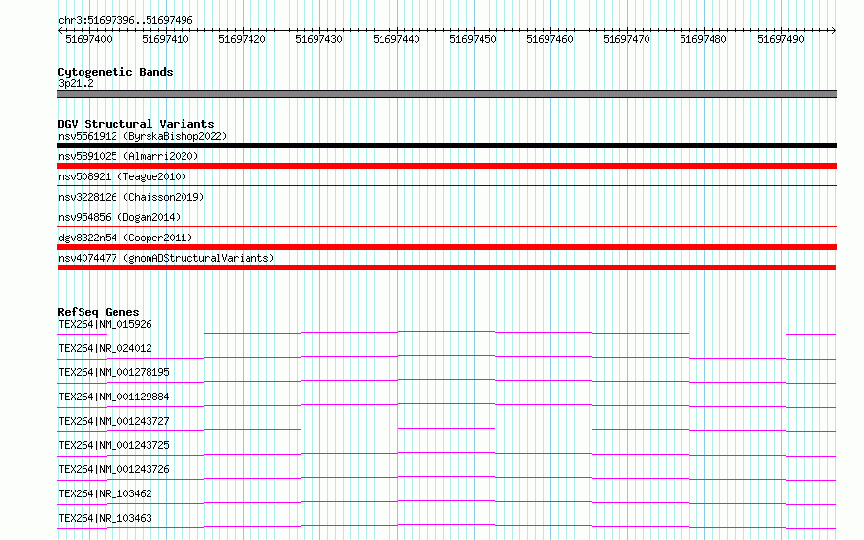Click the thick red bar of dgv8322n54

point(447,247)
